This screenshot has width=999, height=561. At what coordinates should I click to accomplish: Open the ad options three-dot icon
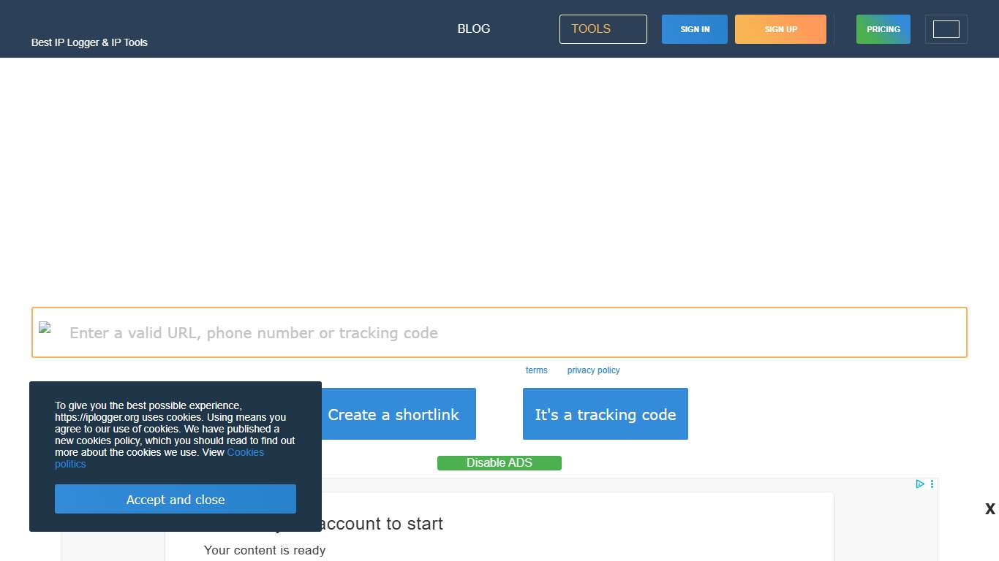point(931,484)
